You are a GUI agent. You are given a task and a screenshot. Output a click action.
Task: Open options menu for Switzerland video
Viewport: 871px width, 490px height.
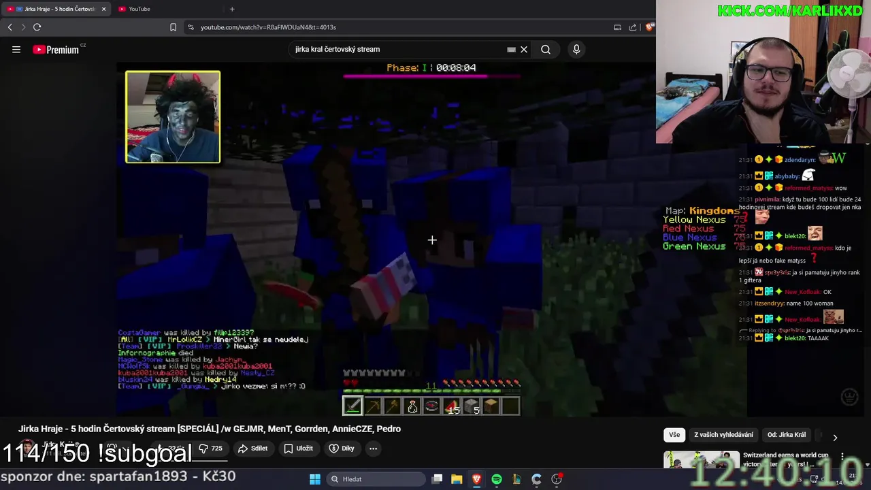click(842, 457)
